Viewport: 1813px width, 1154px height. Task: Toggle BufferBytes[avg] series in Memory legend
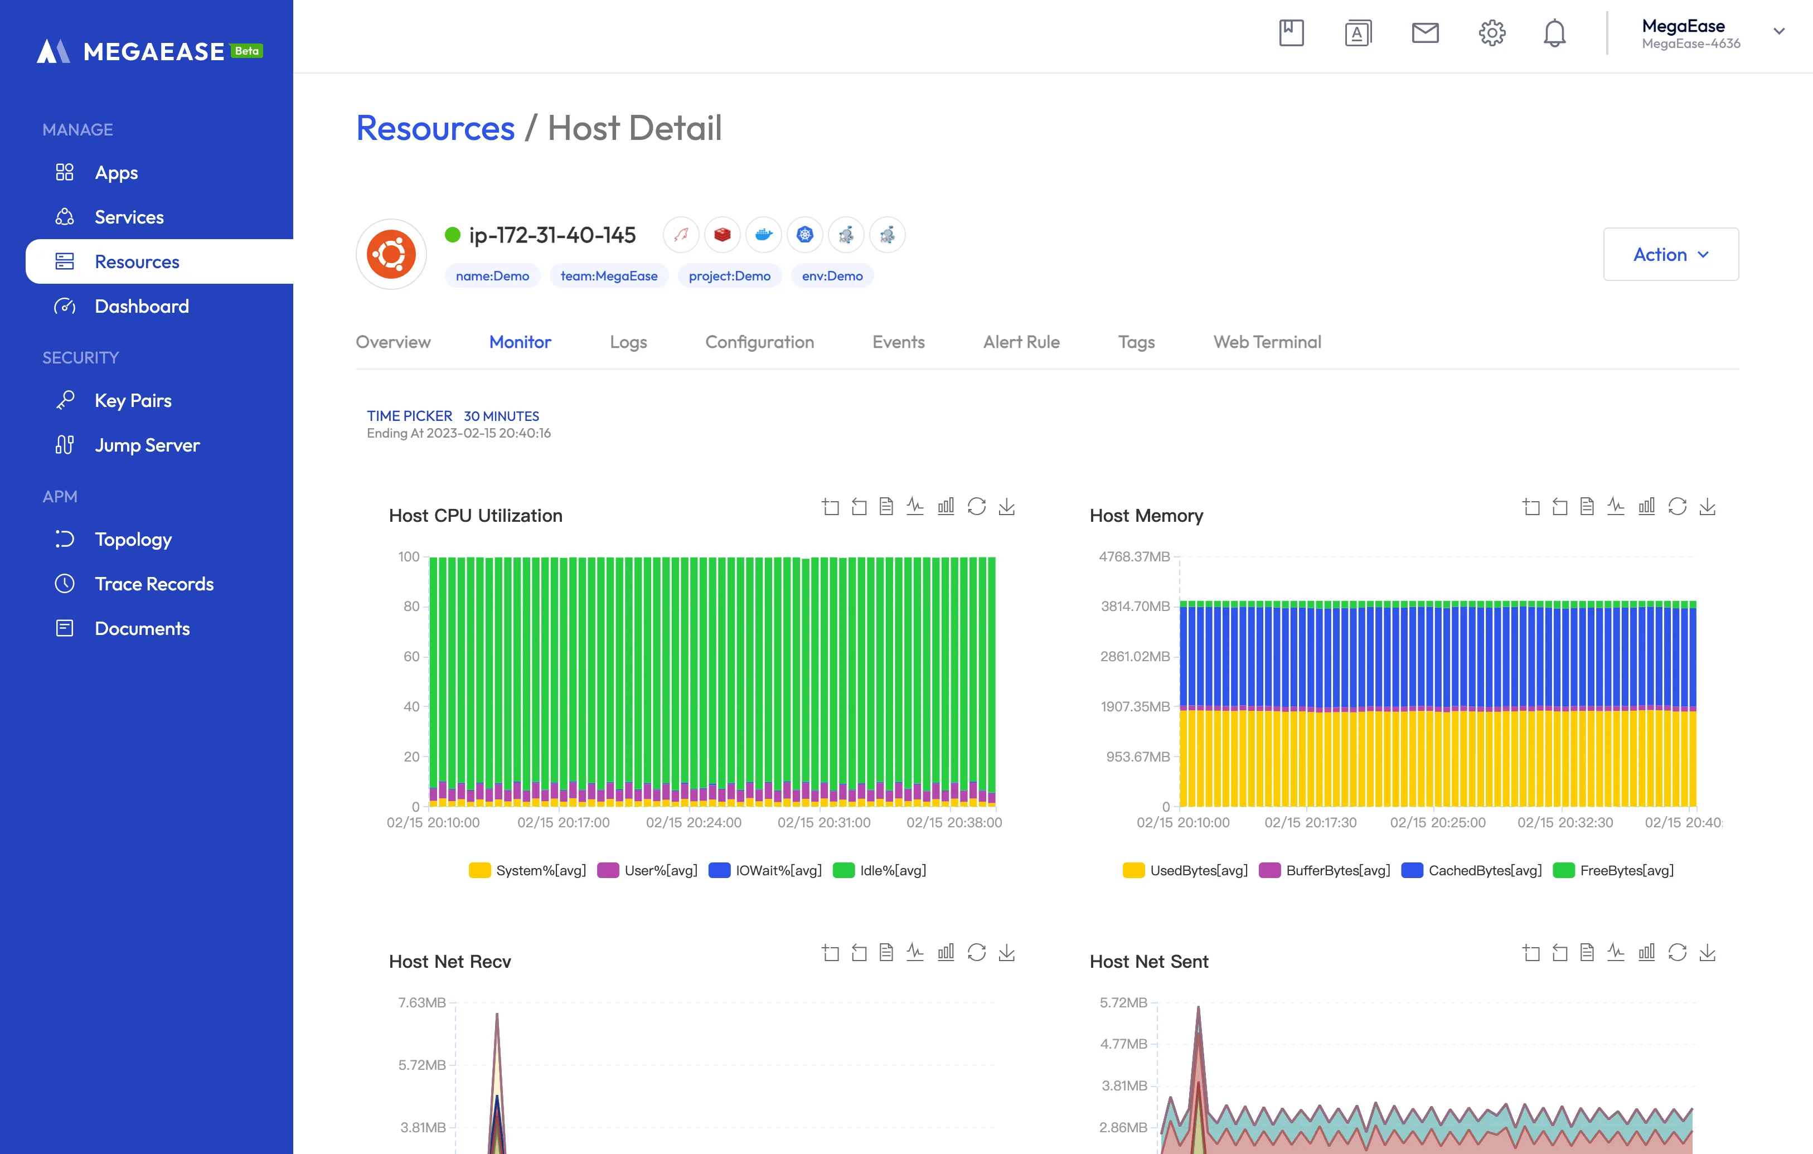pos(1325,870)
